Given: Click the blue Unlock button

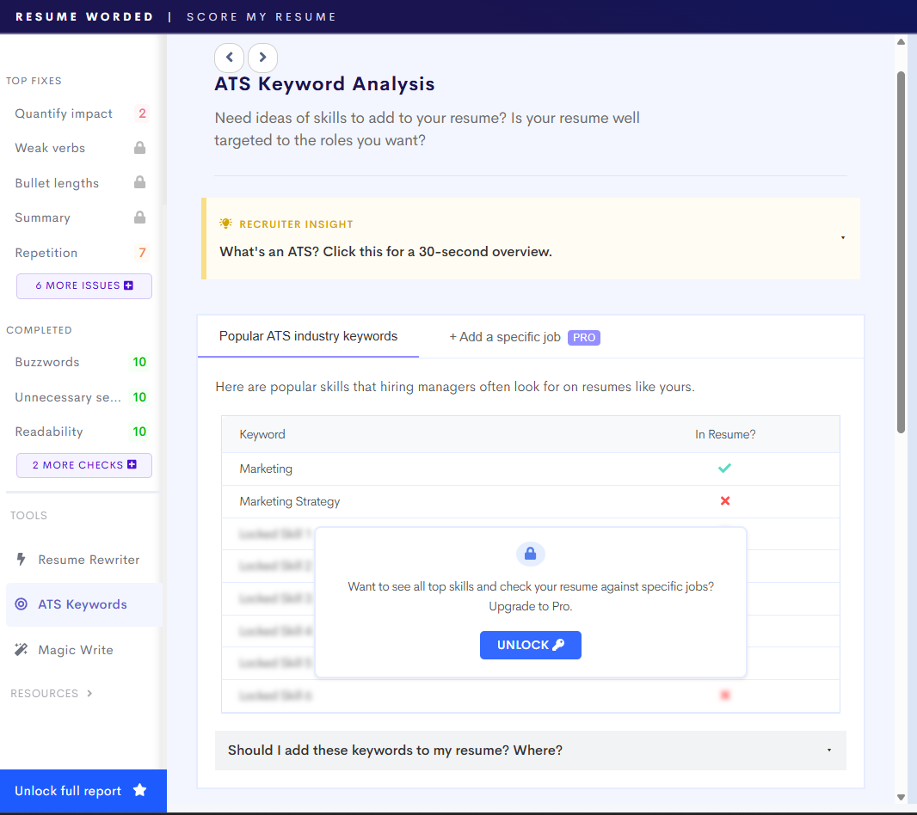Looking at the screenshot, I should click(x=531, y=645).
